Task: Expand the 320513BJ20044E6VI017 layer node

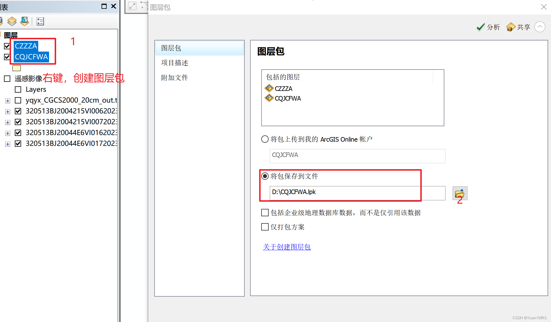Action: 8,144
